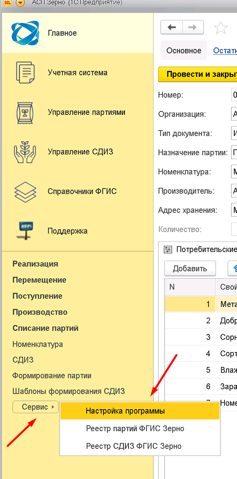The image size is (237, 479).
Task: Open the Номенклатура link in sidebar
Action: pos(38,344)
